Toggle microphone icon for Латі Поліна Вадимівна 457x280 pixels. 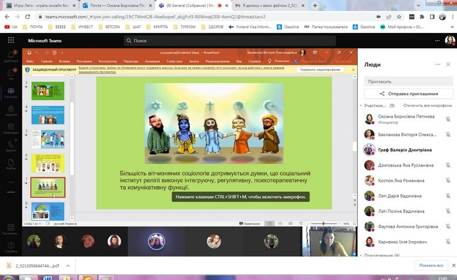point(448,211)
